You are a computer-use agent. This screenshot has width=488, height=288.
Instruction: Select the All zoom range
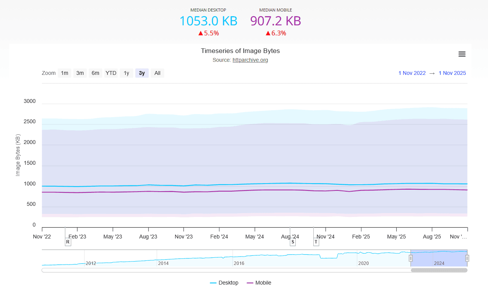[157, 73]
